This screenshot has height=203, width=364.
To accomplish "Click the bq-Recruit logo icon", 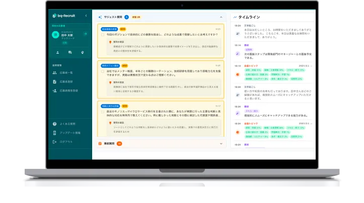I will (54, 16).
